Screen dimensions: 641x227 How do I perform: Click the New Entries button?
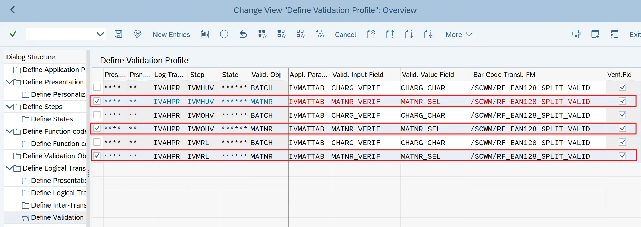pyautogui.click(x=171, y=35)
